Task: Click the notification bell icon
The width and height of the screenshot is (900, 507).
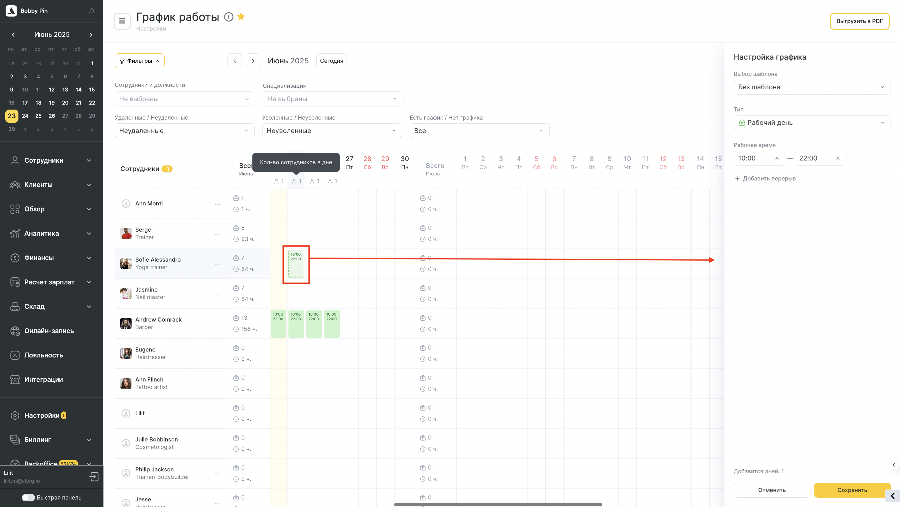Action: coord(92,11)
